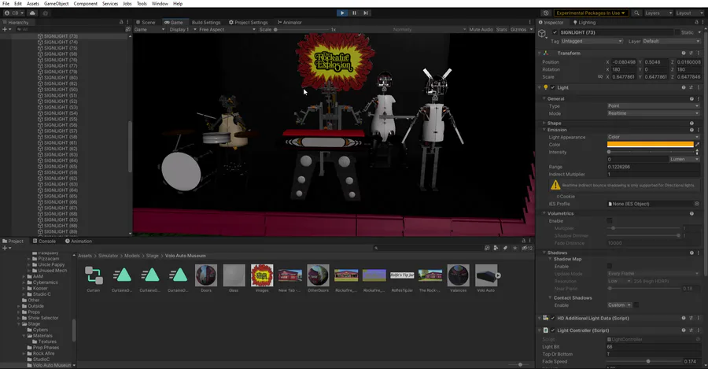Switch to the Animator tab
Viewport: 708px width, 369px height.
289,22
